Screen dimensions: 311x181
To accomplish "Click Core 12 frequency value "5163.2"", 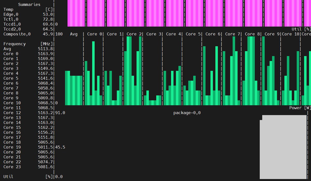I will (x=45, y=112).
